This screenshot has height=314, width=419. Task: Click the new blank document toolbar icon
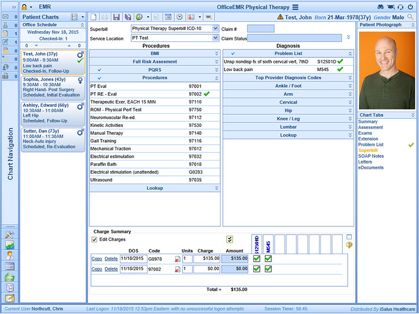pos(94,17)
